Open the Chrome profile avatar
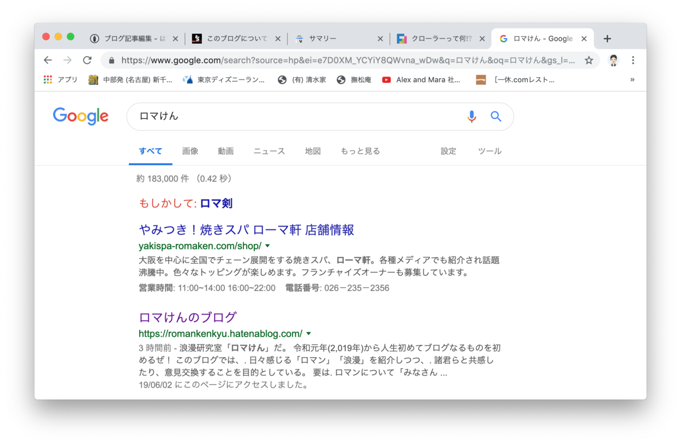Image resolution: width=681 pixels, height=445 pixels. 613,60
